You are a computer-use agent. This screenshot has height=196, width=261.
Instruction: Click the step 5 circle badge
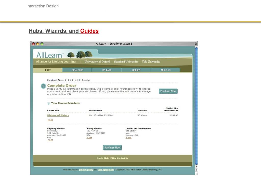point(43,86)
